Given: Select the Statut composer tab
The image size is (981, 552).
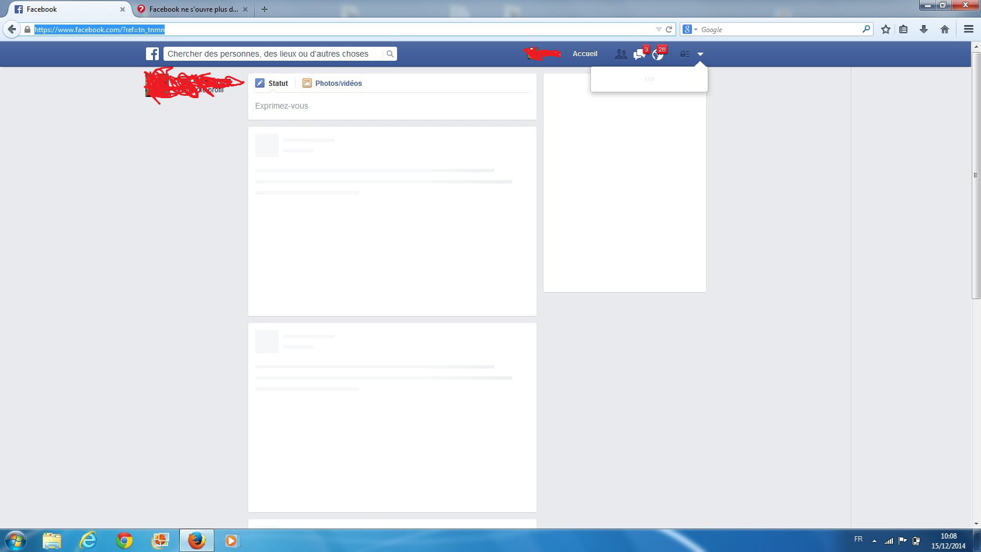Looking at the screenshot, I should [272, 84].
